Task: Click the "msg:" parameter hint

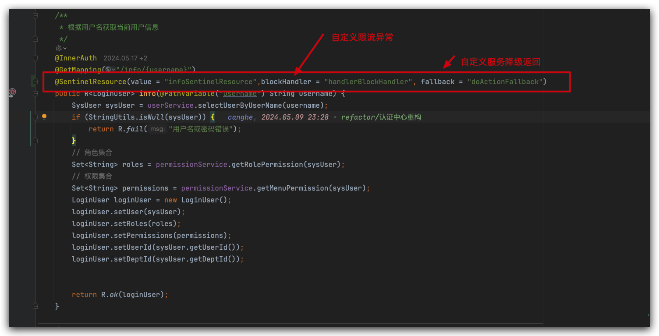Action: (157, 129)
